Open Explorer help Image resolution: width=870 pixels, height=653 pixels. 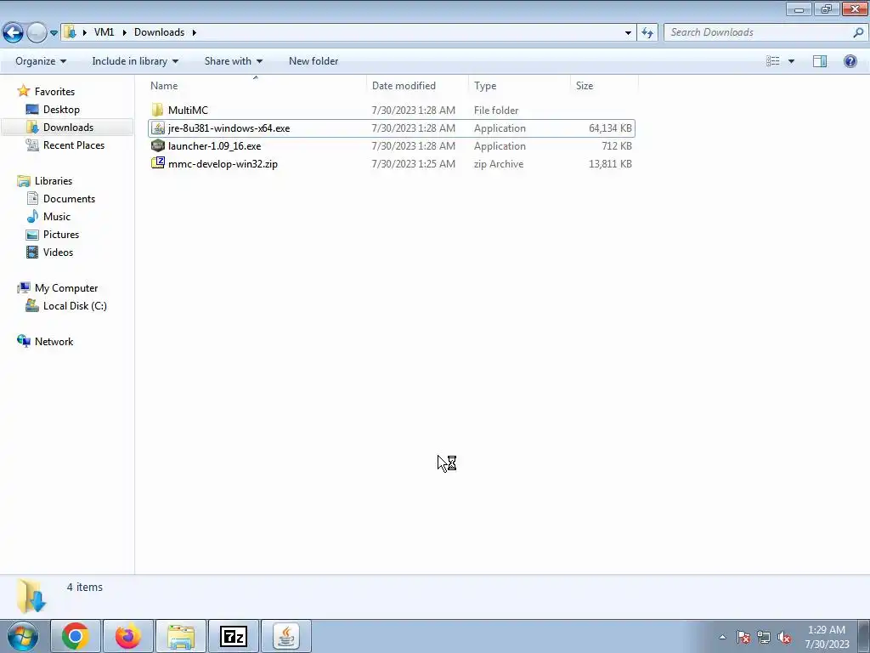(850, 61)
